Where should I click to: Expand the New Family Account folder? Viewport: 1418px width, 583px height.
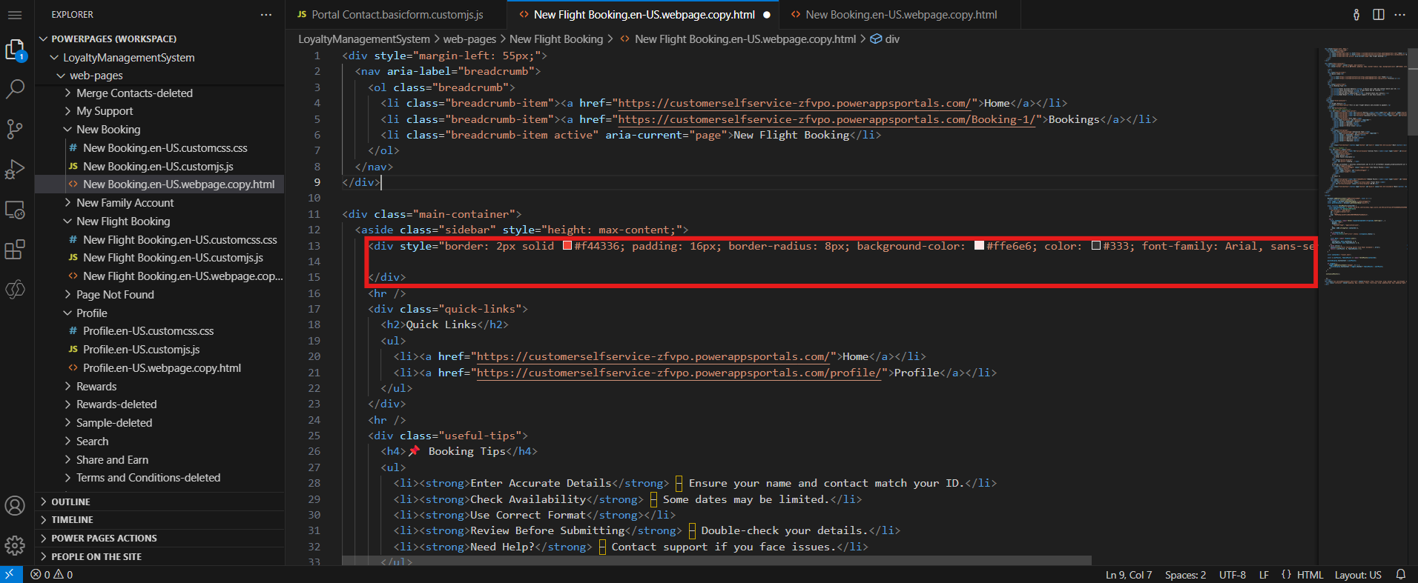[x=125, y=203]
